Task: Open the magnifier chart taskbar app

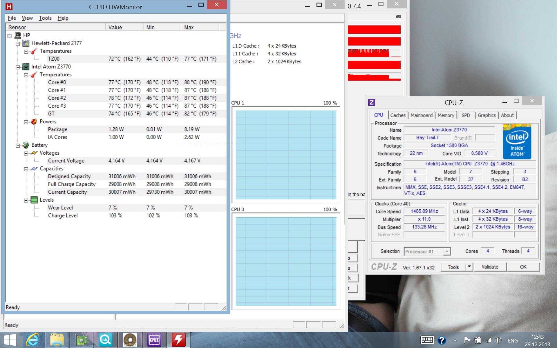Action: tap(105, 340)
